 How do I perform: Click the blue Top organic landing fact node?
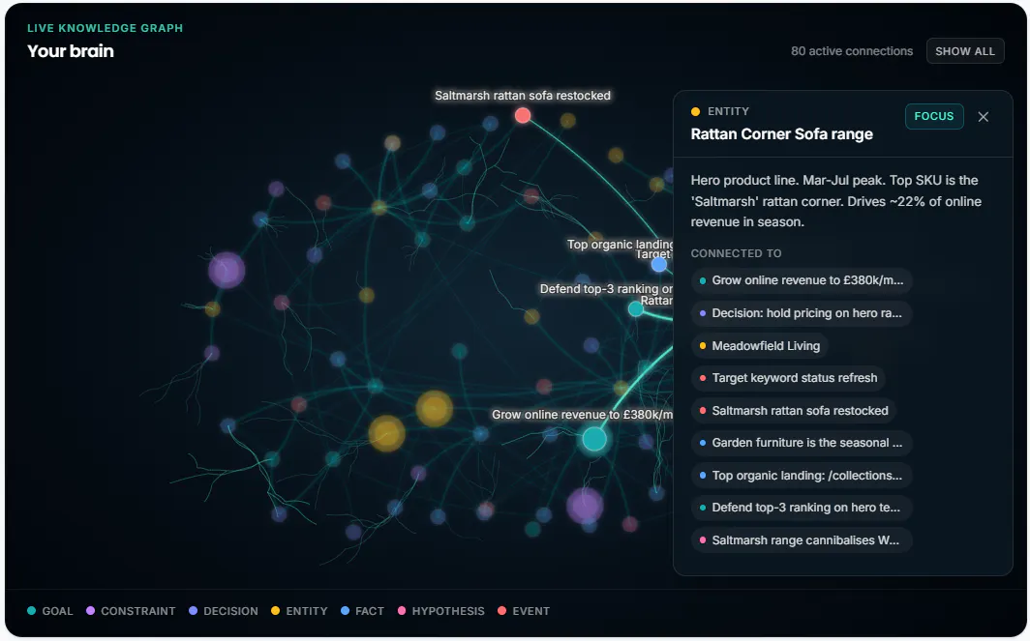click(x=659, y=264)
